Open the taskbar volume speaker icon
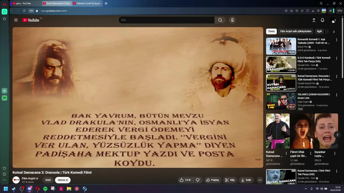The width and height of the screenshot is (344, 193). [321, 189]
